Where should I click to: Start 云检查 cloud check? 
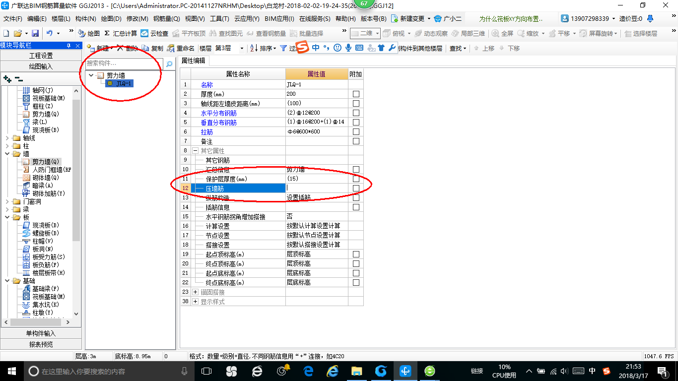(x=155, y=33)
